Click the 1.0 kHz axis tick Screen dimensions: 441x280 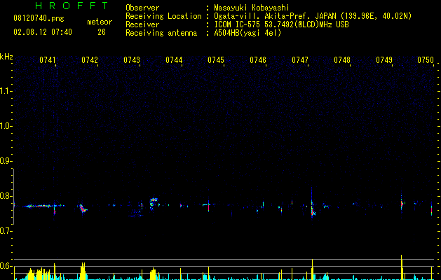[x=5, y=126]
